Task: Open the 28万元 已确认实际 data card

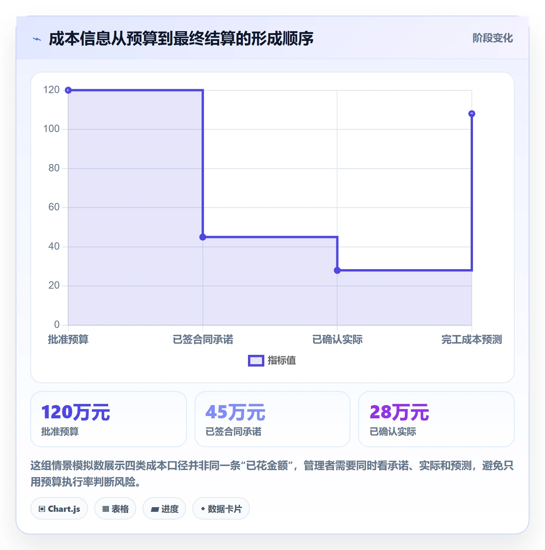Action: 436,419
